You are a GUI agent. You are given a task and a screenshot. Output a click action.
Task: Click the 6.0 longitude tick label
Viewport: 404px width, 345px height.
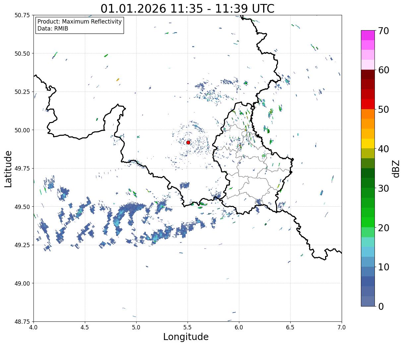click(x=239, y=327)
